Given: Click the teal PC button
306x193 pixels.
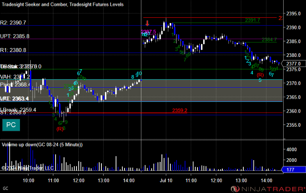Looking at the screenshot, I should [x=11, y=125].
